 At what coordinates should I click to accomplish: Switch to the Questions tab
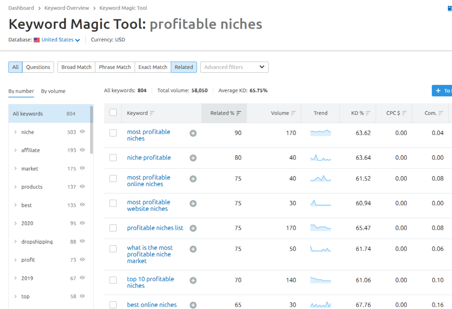click(x=38, y=67)
